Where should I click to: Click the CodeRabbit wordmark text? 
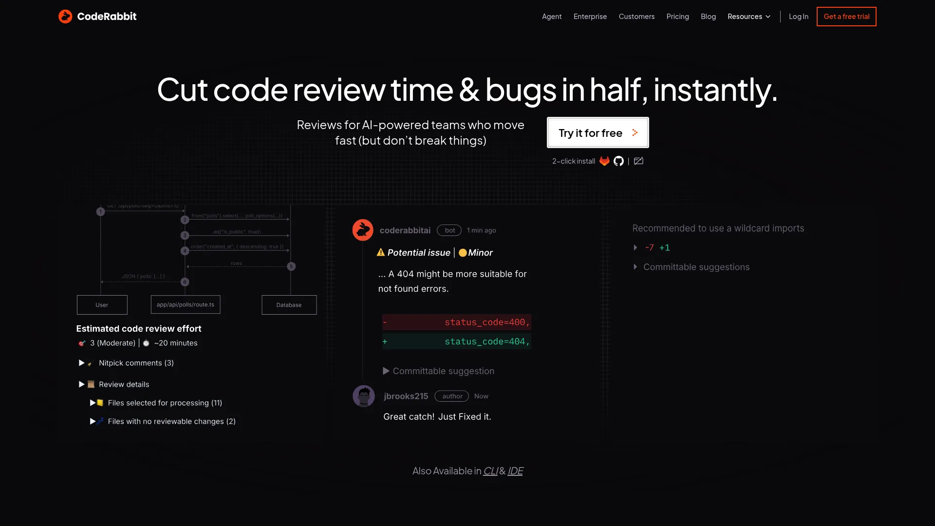[107, 17]
